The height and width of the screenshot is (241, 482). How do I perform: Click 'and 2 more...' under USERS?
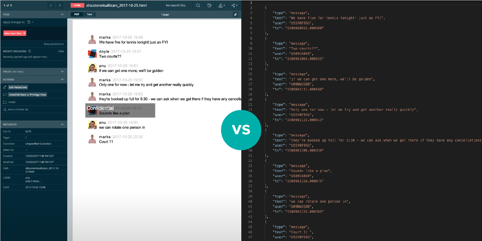click(x=33, y=181)
